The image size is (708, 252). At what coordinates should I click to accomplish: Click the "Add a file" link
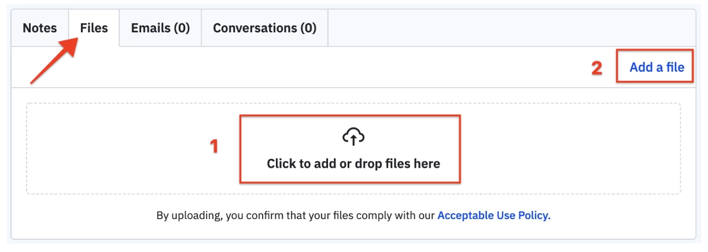657,67
